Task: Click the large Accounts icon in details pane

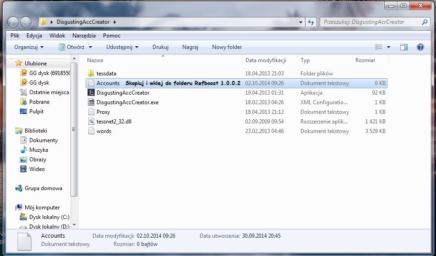Action: click(24, 241)
